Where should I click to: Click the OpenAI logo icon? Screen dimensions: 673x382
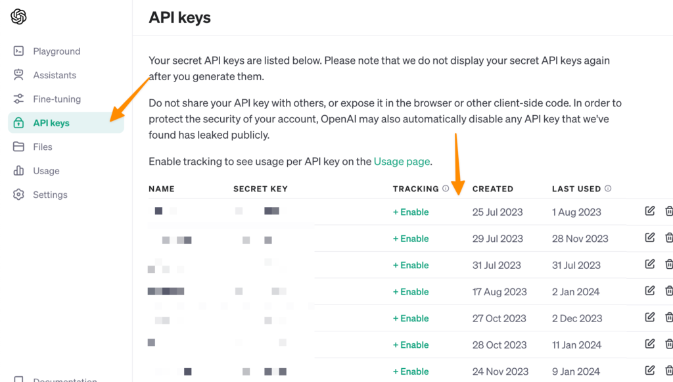[x=18, y=17]
